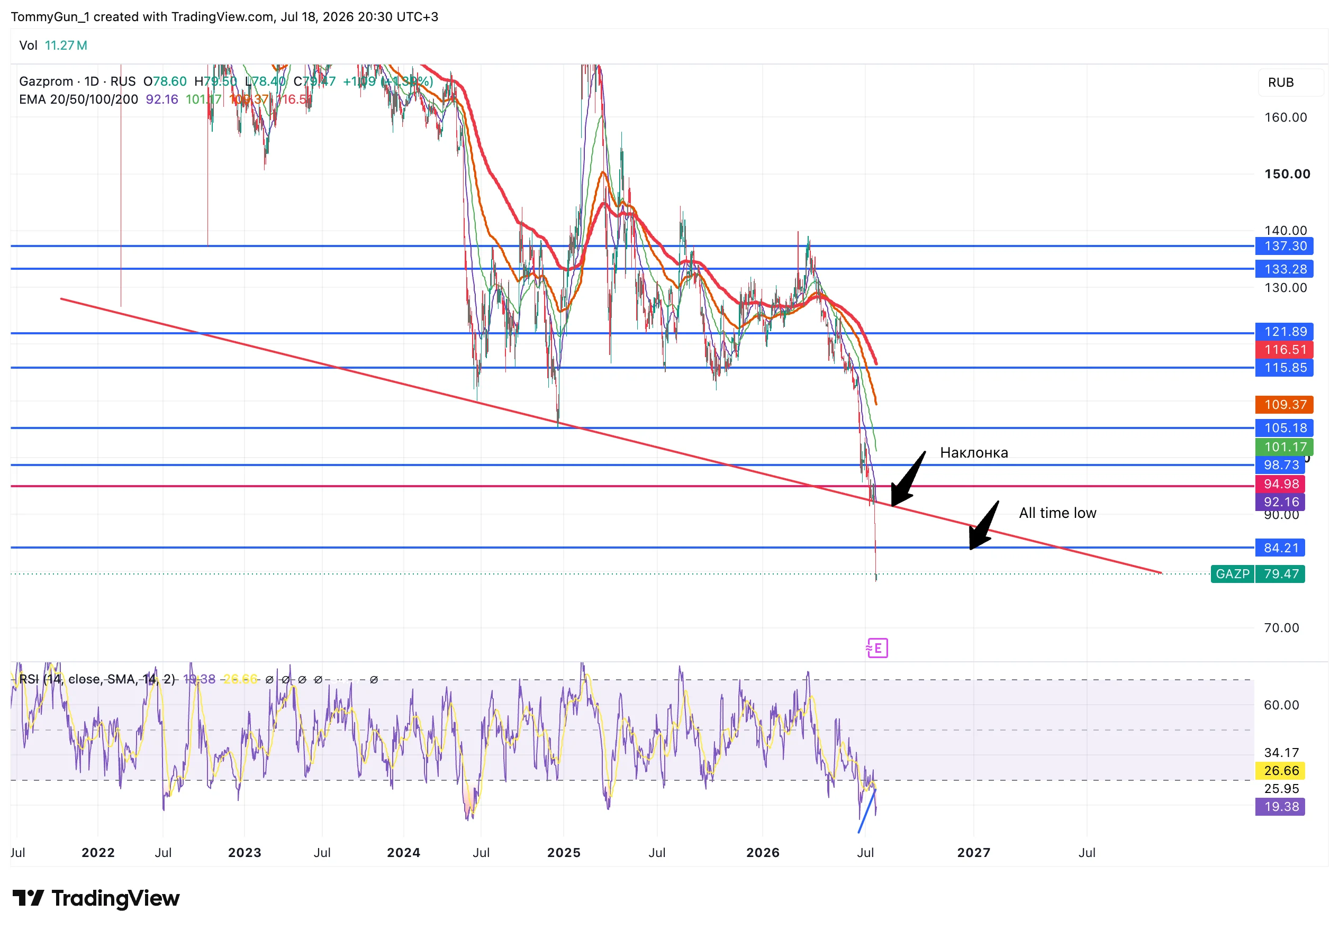Click the 84.21 blue price label
This screenshot has width=1339, height=930.
click(x=1280, y=548)
